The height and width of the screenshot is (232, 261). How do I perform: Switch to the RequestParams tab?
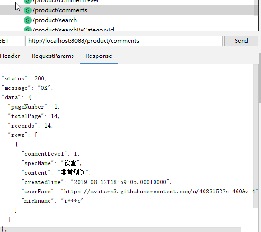click(x=53, y=56)
